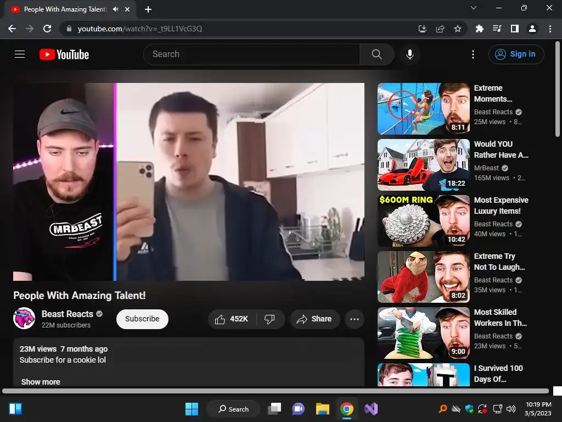Viewport: 562px width, 422px height.
Task: Open $600M RING video thumbnail
Action: click(423, 221)
